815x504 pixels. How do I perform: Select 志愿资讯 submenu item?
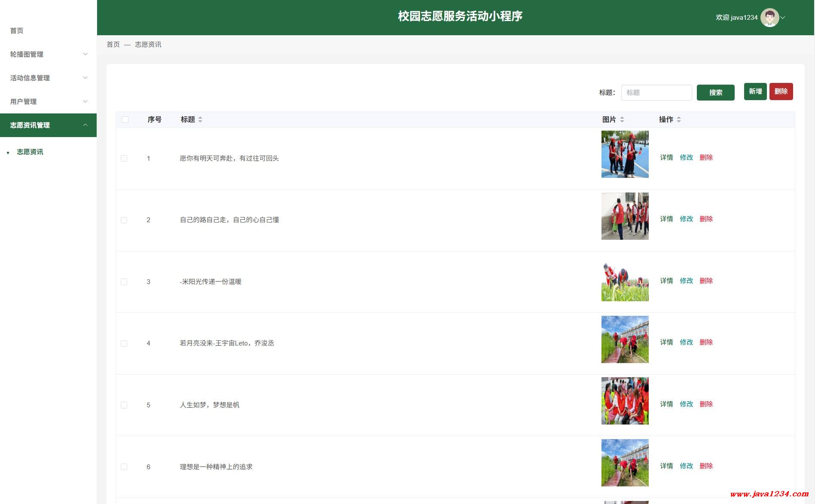(x=30, y=152)
